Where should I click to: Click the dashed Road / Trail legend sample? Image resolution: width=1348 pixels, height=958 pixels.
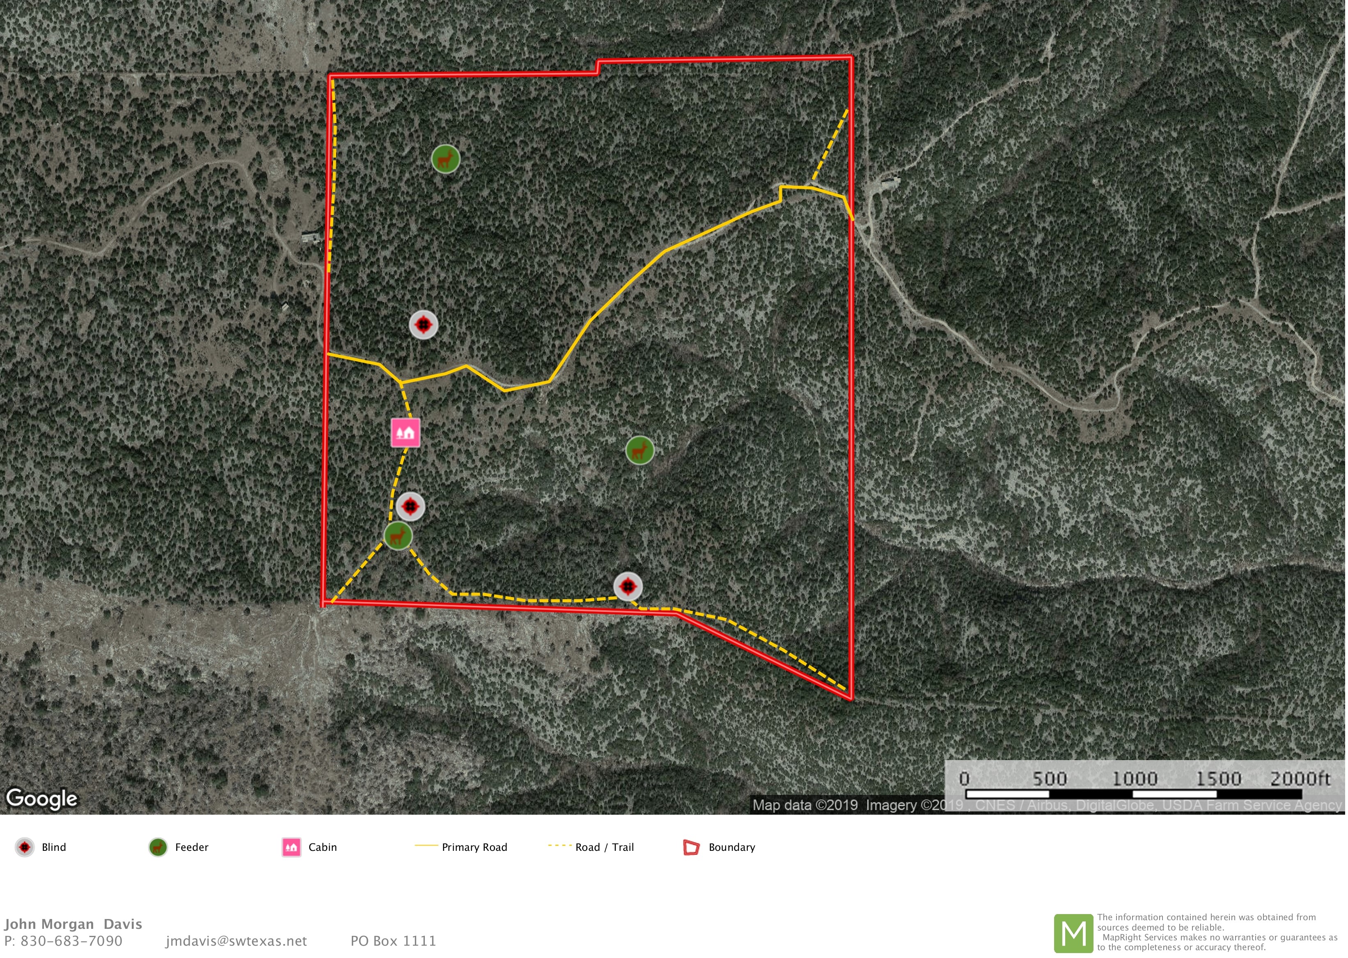(559, 846)
